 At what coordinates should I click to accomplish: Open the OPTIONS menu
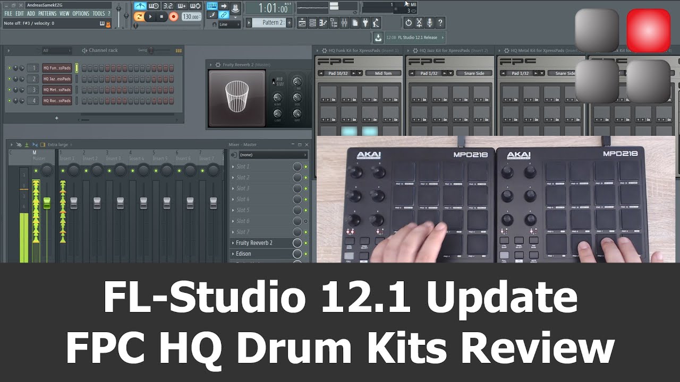click(x=81, y=13)
